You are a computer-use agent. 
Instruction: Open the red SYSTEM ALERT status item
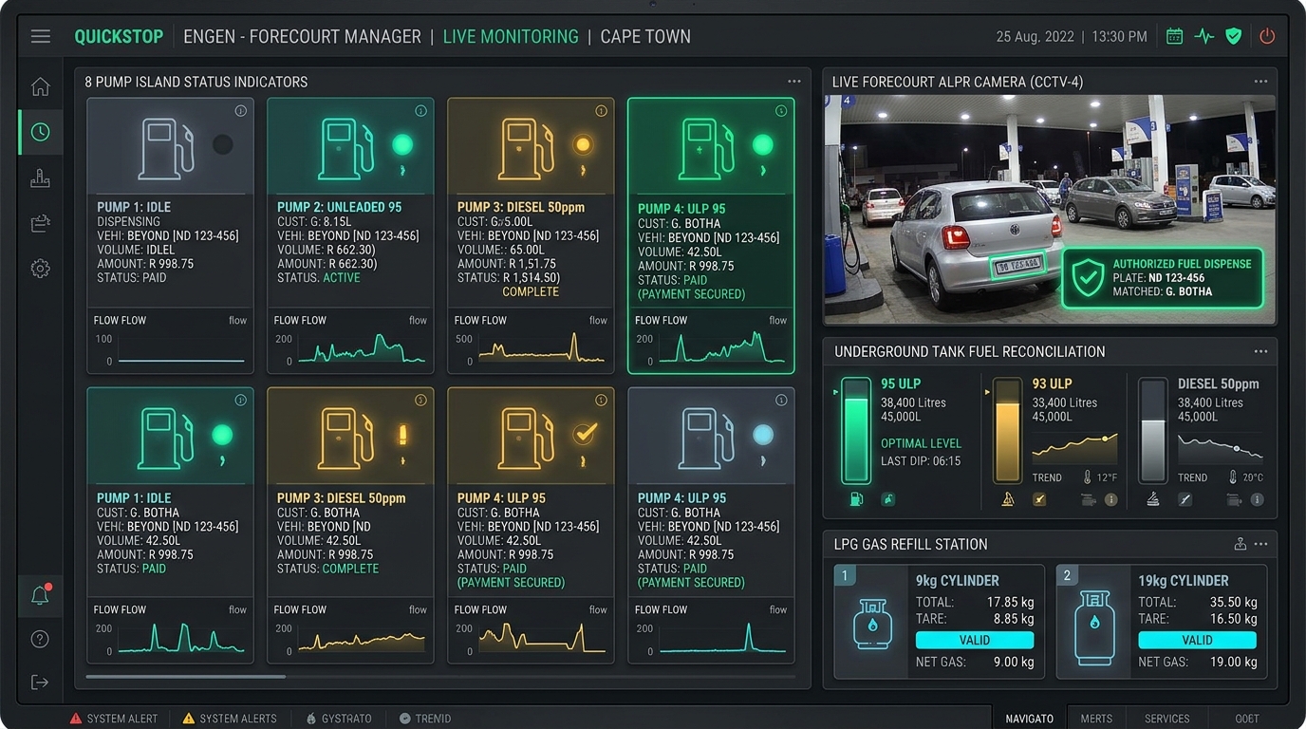pos(114,719)
